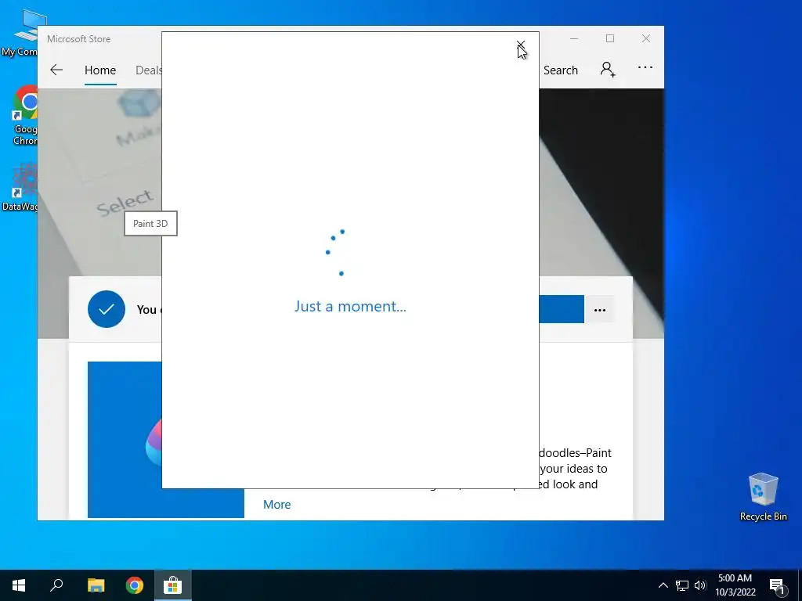Click the blue action button in Store
The image size is (802, 601).
click(562, 309)
